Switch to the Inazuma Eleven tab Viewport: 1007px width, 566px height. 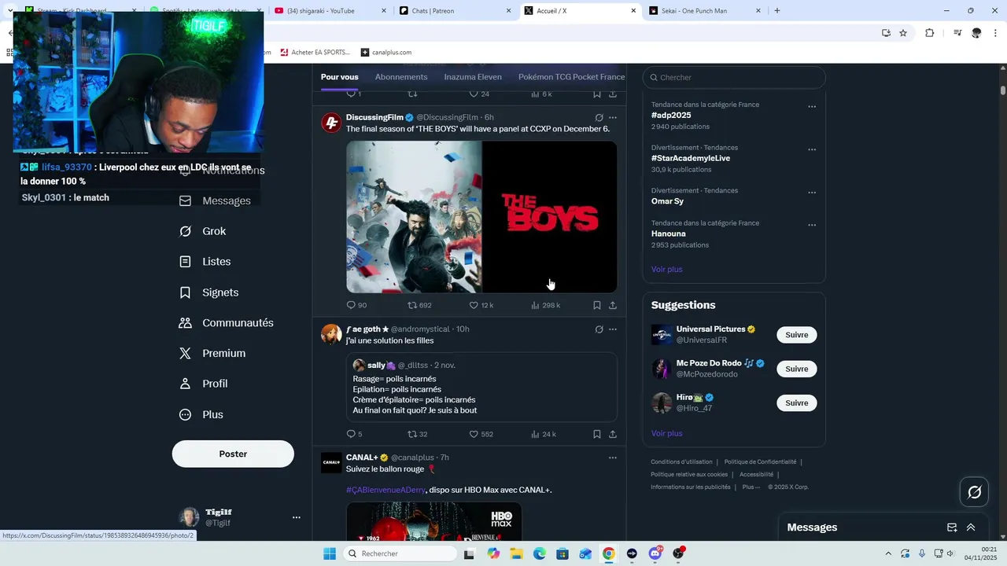[x=473, y=77]
